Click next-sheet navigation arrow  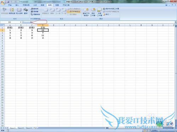[x=5, y=128]
